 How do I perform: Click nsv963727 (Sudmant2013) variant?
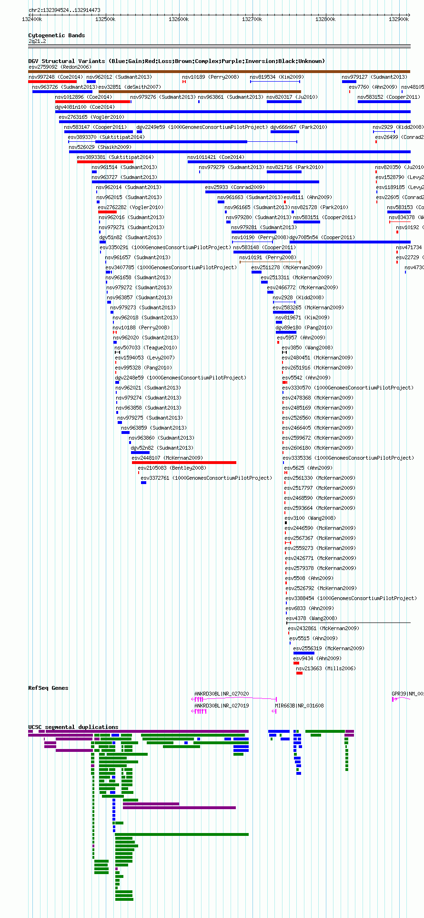click(205, 182)
